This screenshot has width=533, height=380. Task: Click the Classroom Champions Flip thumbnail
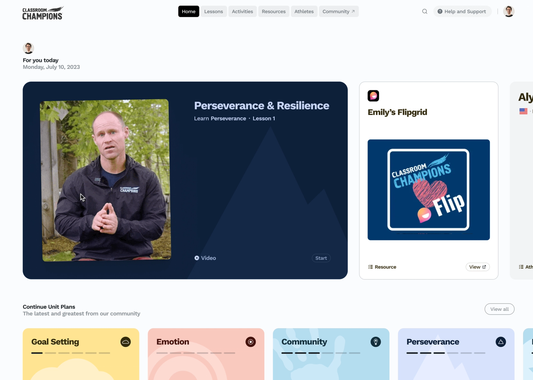429,190
